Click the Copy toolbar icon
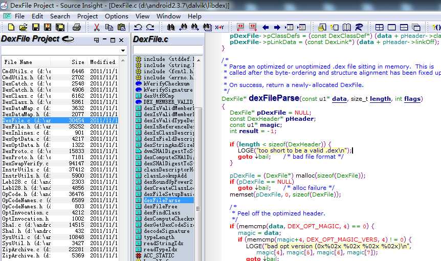Viewport: 441px width, 261px height. click(109, 27)
